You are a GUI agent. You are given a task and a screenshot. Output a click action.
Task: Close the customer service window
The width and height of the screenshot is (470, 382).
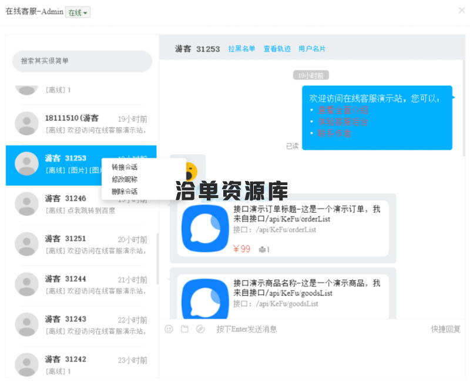462,10
